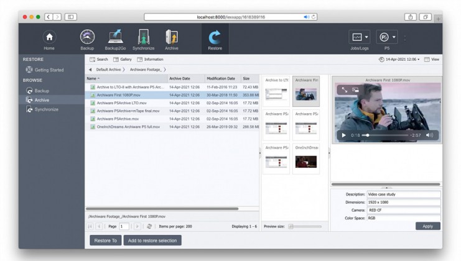Toggle the browser sidebar
This screenshot has width=461, height=261.
click(71, 17)
